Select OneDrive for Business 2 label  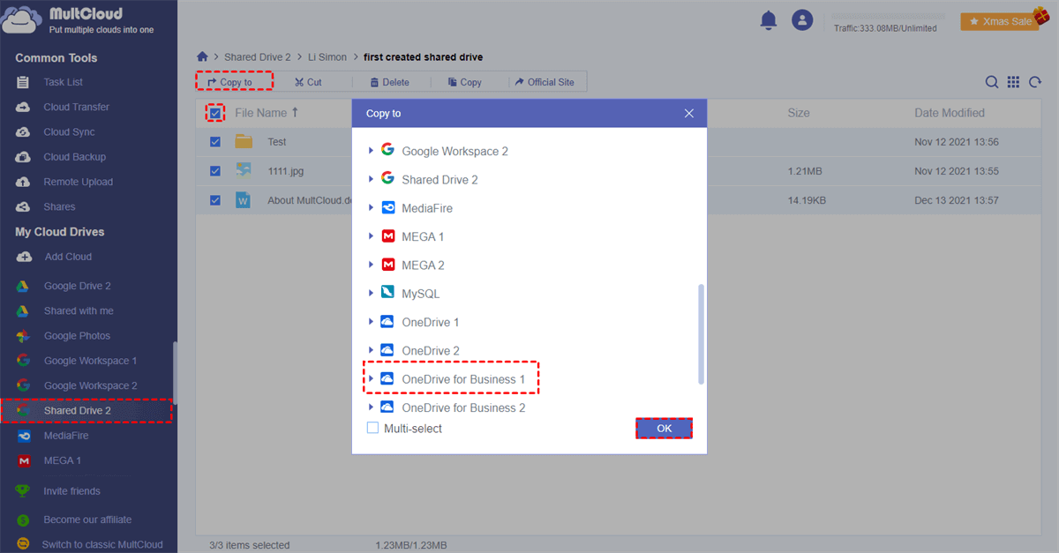(x=463, y=407)
